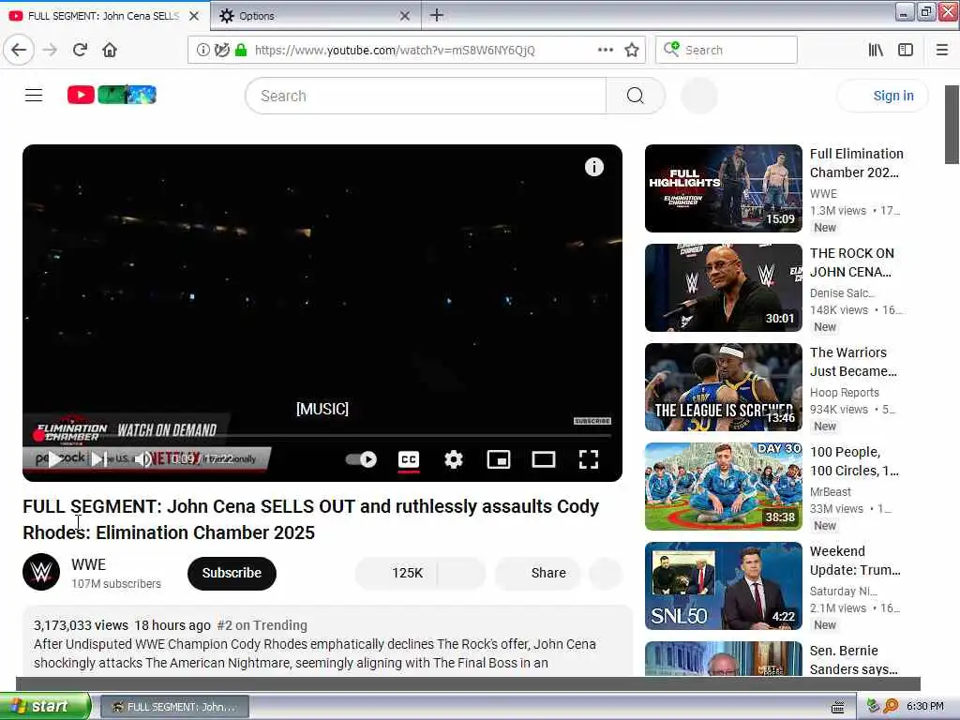The width and height of the screenshot is (960, 720).
Task: Click the video progress bar
Action: (x=322, y=435)
